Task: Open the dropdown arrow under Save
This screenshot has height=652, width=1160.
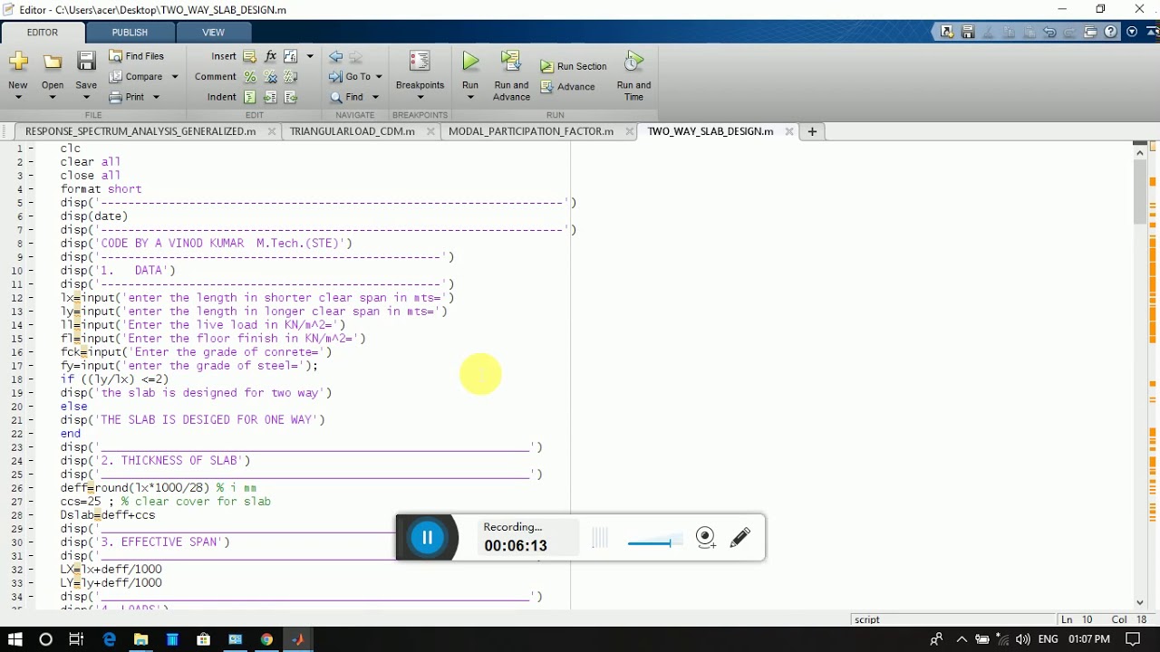Action: (86, 97)
